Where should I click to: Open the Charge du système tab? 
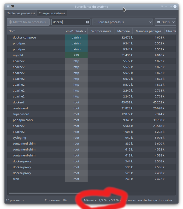click(x=52, y=13)
